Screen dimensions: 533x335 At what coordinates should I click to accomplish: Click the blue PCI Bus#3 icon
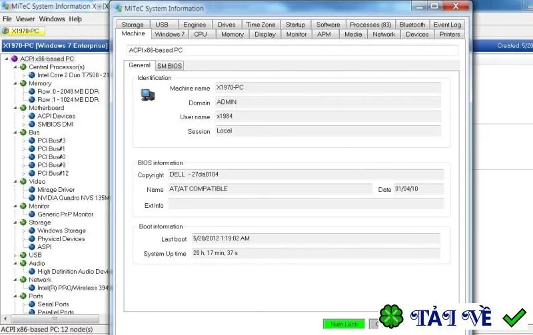coord(31,141)
